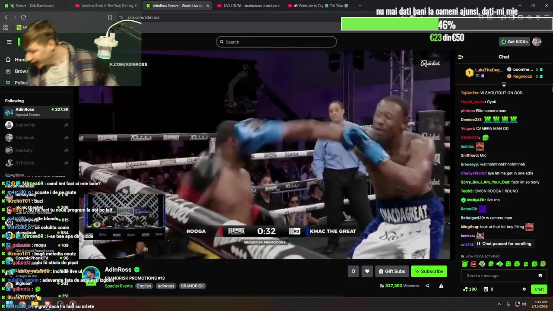Select the English tag

[144, 286]
